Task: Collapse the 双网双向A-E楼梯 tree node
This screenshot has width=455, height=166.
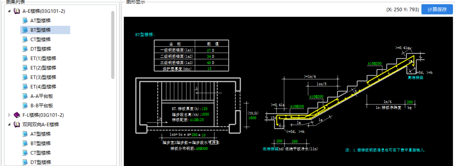Action: pyautogui.click(x=9, y=125)
